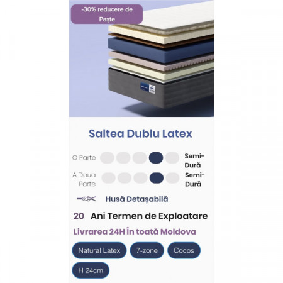The height and width of the screenshot is (283, 283).
Task: Select filled dark dot in A Doua Parte row
Action: click(157, 178)
